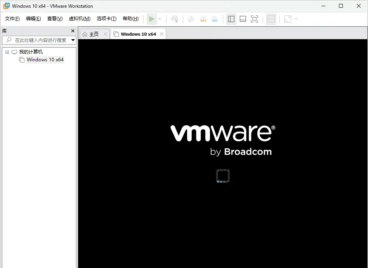The width and height of the screenshot is (368, 268).
Task: Maximize the VMware Workstation window
Action: pos(341,6)
